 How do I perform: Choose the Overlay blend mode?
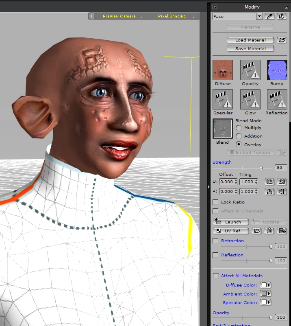tap(239, 144)
